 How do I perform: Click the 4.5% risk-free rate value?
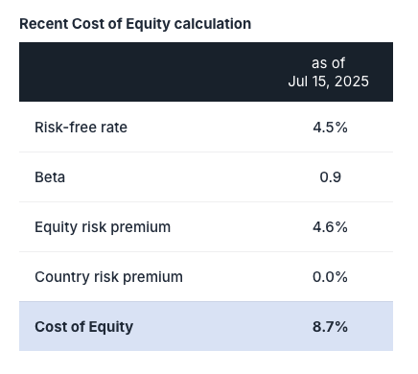coord(330,128)
